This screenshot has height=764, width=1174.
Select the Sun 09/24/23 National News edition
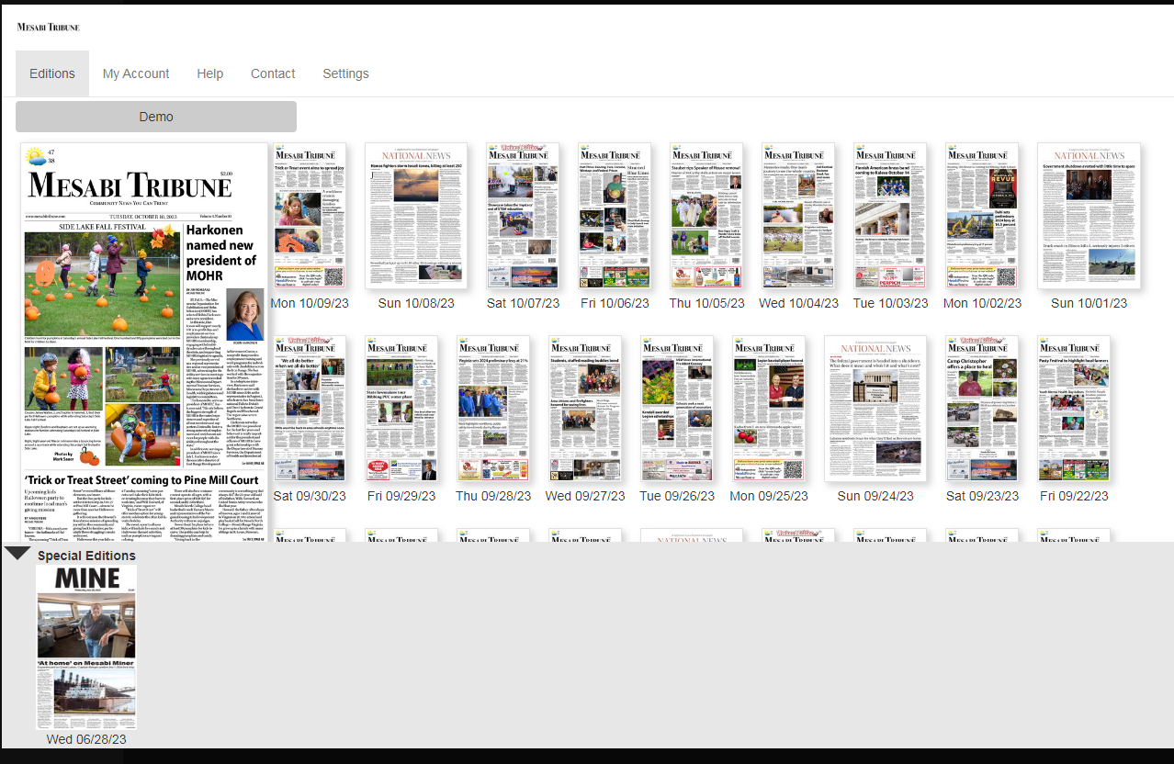(875, 409)
